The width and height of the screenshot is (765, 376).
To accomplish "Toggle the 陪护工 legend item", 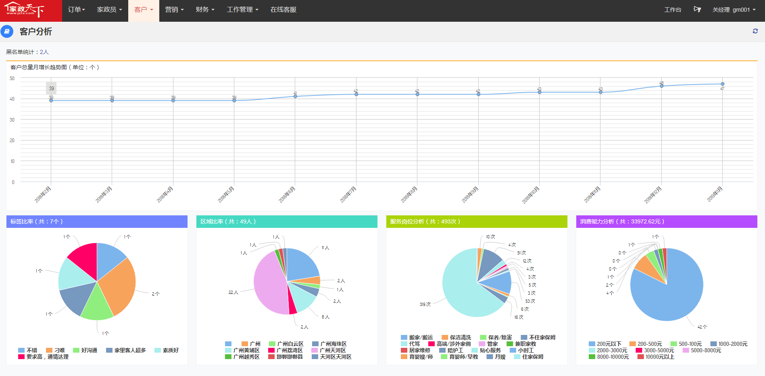I will coord(451,350).
